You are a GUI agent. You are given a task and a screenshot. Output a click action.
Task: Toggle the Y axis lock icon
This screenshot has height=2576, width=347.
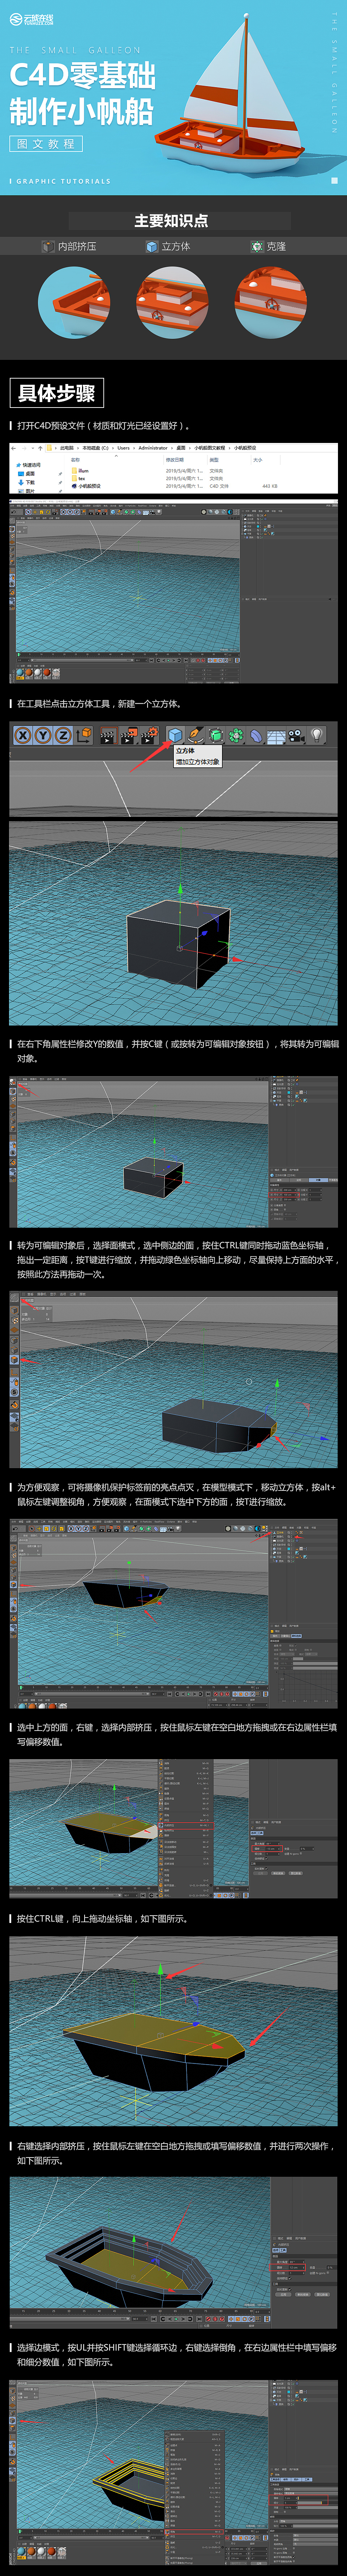click(x=43, y=735)
